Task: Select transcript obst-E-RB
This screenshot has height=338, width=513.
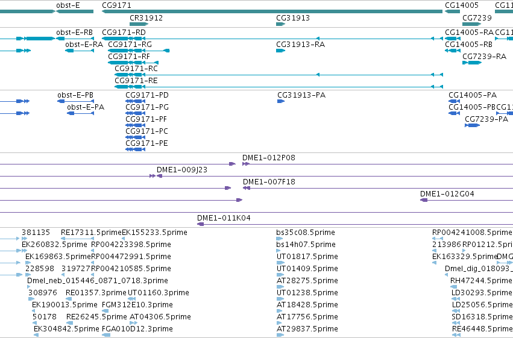Action: tap(75, 39)
